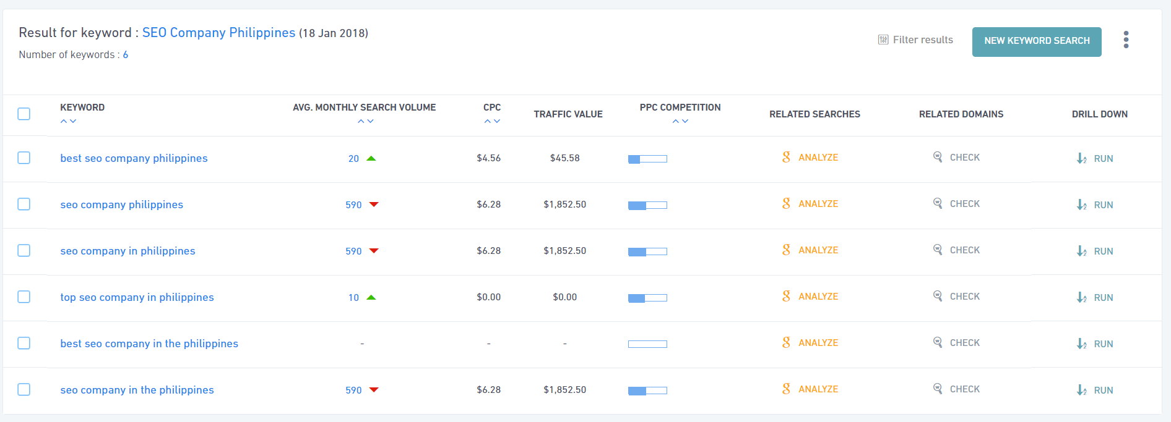Sort by CPC using its sort arrows
This screenshot has height=422, width=1171.
coord(492,121)
